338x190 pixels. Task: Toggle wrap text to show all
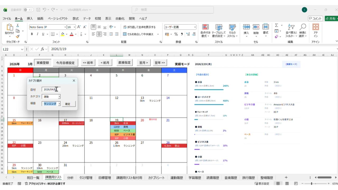[x=139, y=27]
